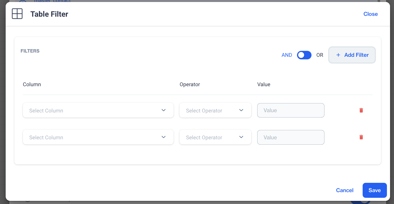Click the Operator header text

pos(190,84)
